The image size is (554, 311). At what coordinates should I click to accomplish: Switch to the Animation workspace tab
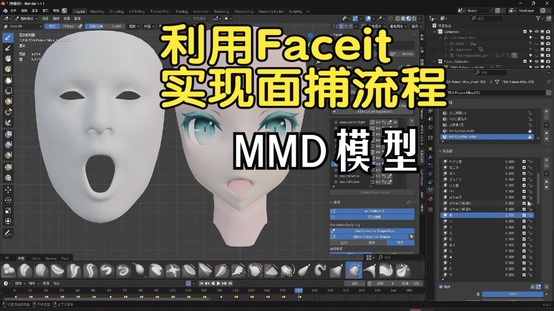(x=201, y=12)
